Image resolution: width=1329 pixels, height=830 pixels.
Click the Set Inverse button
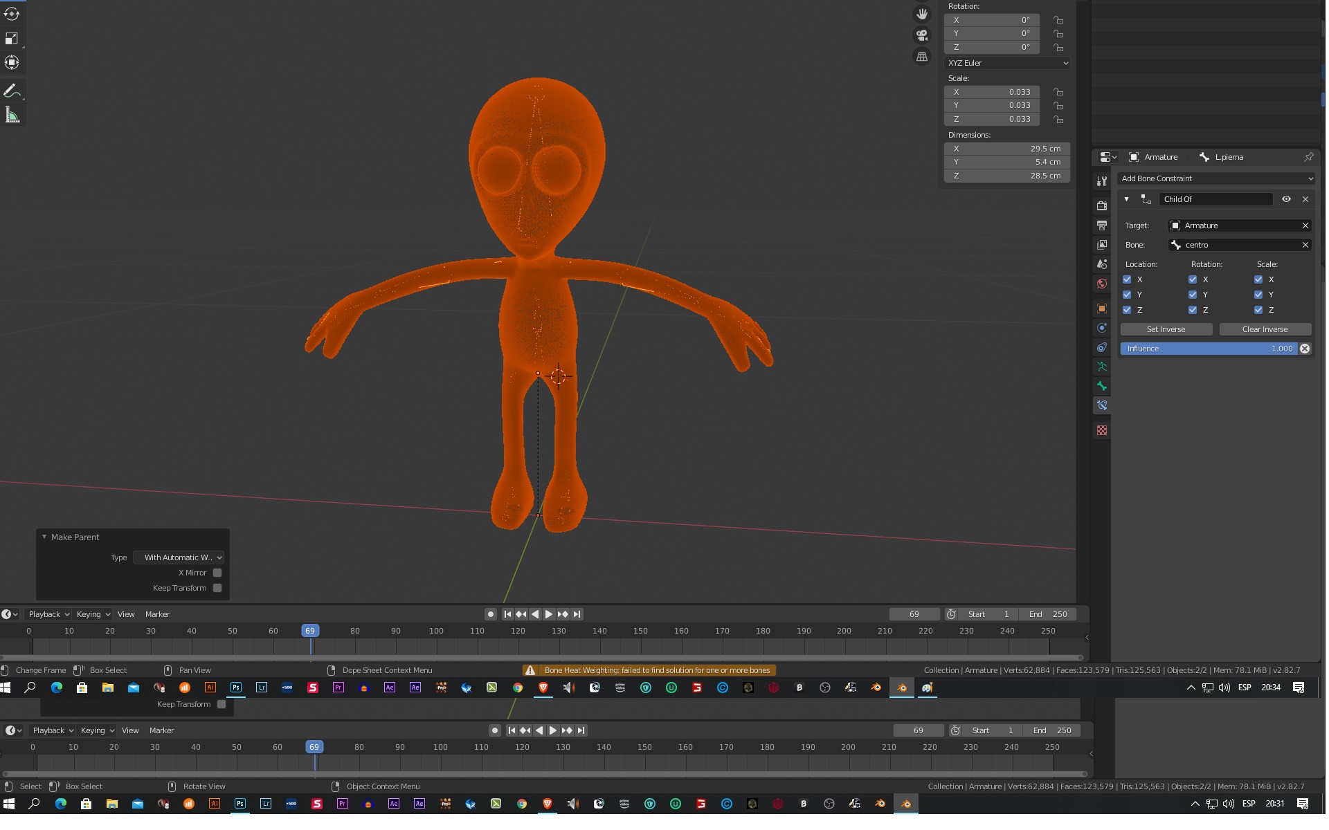coord(1166,329)
